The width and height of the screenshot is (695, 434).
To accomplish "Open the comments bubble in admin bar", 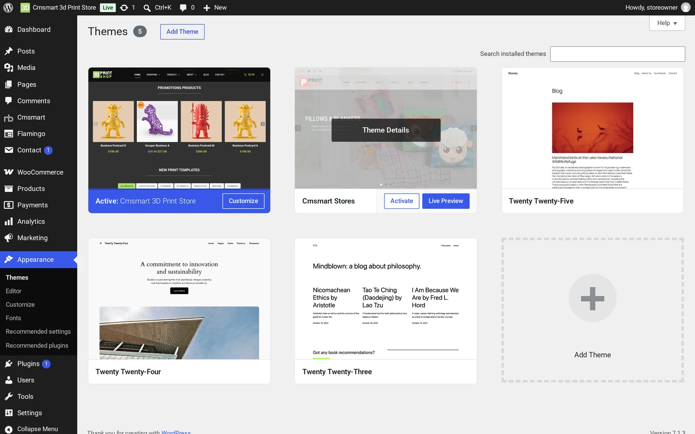I will [x=183, y=8].
